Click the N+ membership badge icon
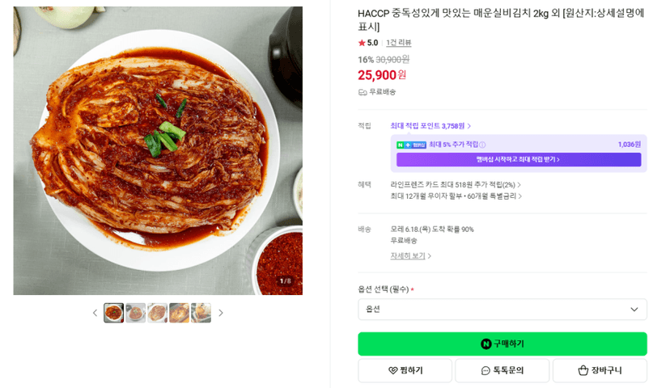670x388 pixels. coord(412,145)
